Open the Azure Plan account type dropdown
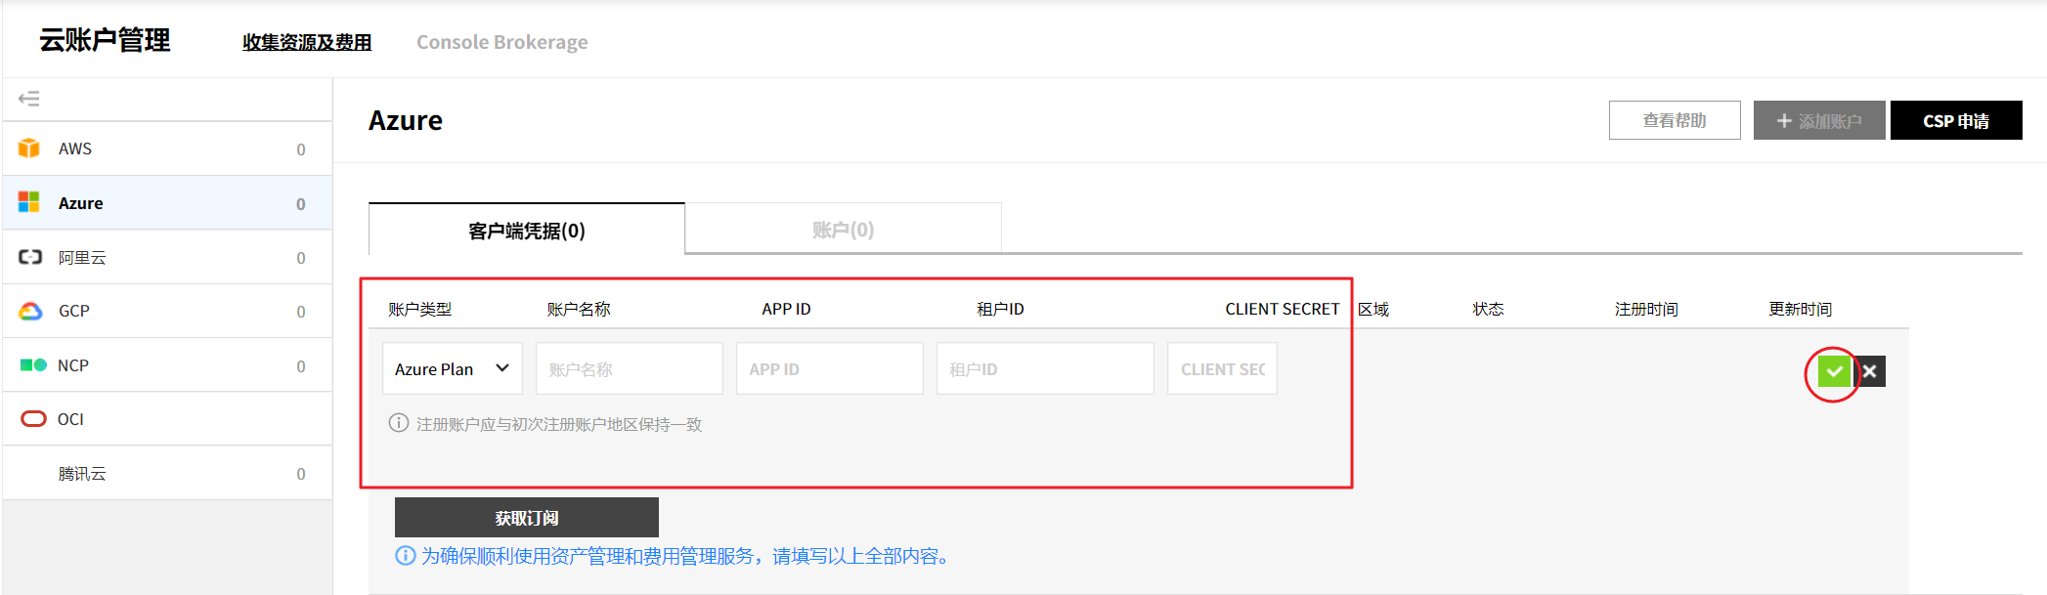The image size is (2047, 595). pos(452,369)
